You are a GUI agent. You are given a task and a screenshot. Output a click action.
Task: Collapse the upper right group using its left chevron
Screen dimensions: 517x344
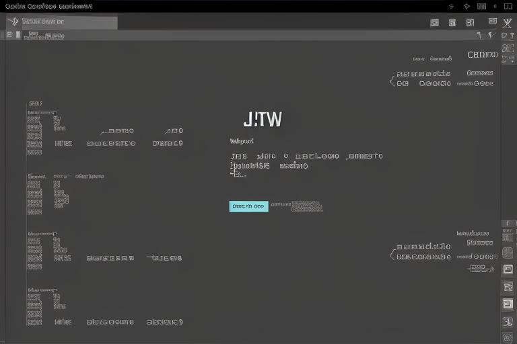pos(392,82)
